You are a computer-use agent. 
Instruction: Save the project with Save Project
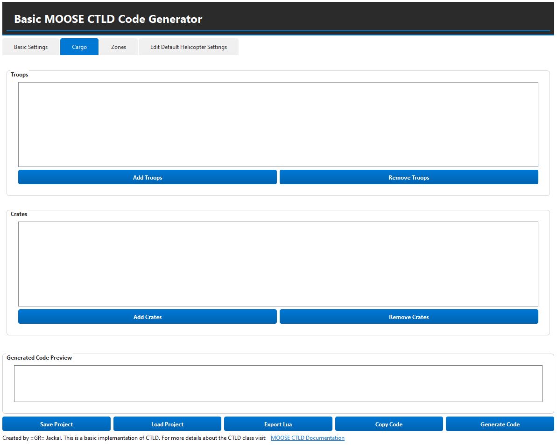[x=56, y=424]
